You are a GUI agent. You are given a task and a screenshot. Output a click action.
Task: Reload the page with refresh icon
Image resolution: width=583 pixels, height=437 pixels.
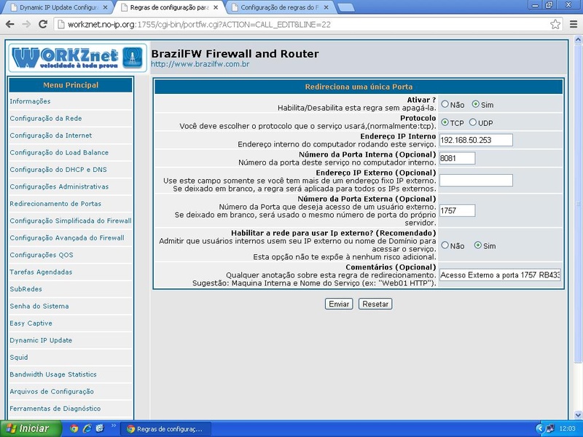(43, 25)
